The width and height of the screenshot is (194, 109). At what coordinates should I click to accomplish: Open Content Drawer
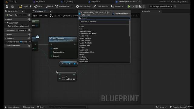coord(12,107)
